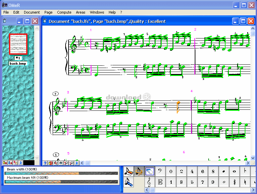Click the blue arrow plus icon in left panel
Viewport: 257px width, 194px height.
coord(10,163)
